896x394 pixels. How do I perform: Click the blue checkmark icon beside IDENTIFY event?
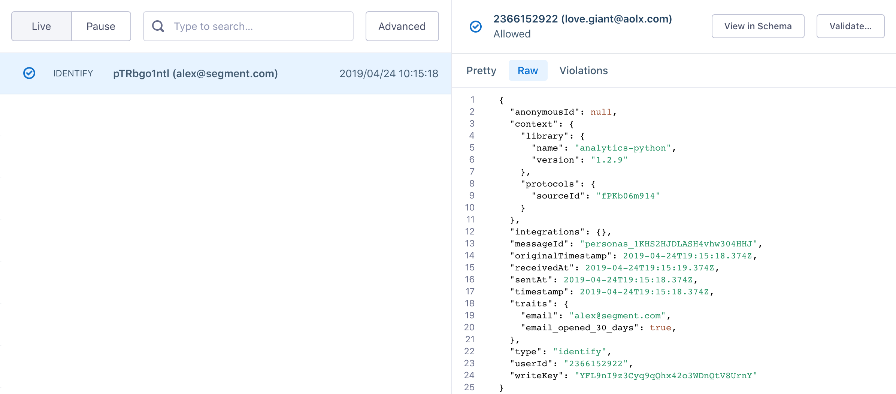(29, 73)
